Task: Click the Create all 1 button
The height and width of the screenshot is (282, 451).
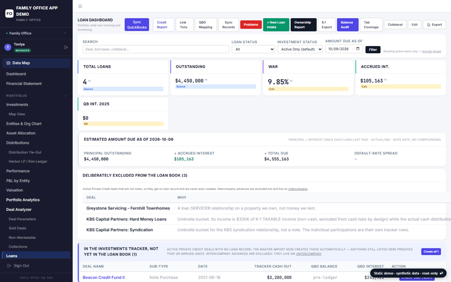Action: coord(431,251)
